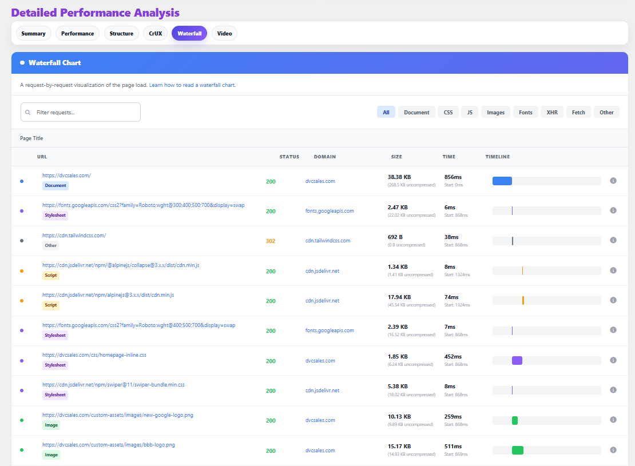Filter requests by JS type
The width and height of the screenshot is (635, 466).
(x=470, y=113)
